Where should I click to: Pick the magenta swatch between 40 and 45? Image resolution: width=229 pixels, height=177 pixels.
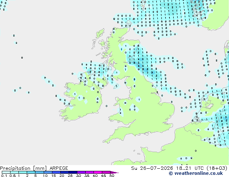[x=98, y=172]
